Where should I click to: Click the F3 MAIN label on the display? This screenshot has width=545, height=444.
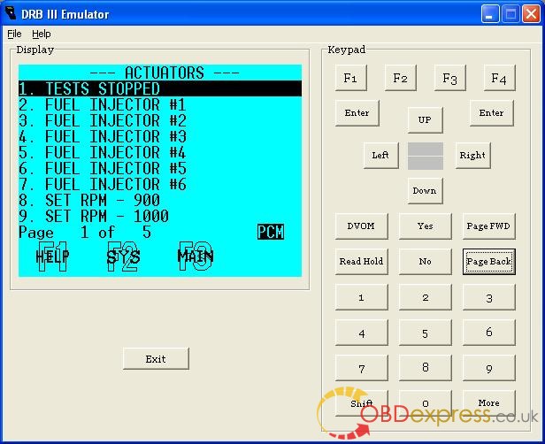[x=196, y=256]
